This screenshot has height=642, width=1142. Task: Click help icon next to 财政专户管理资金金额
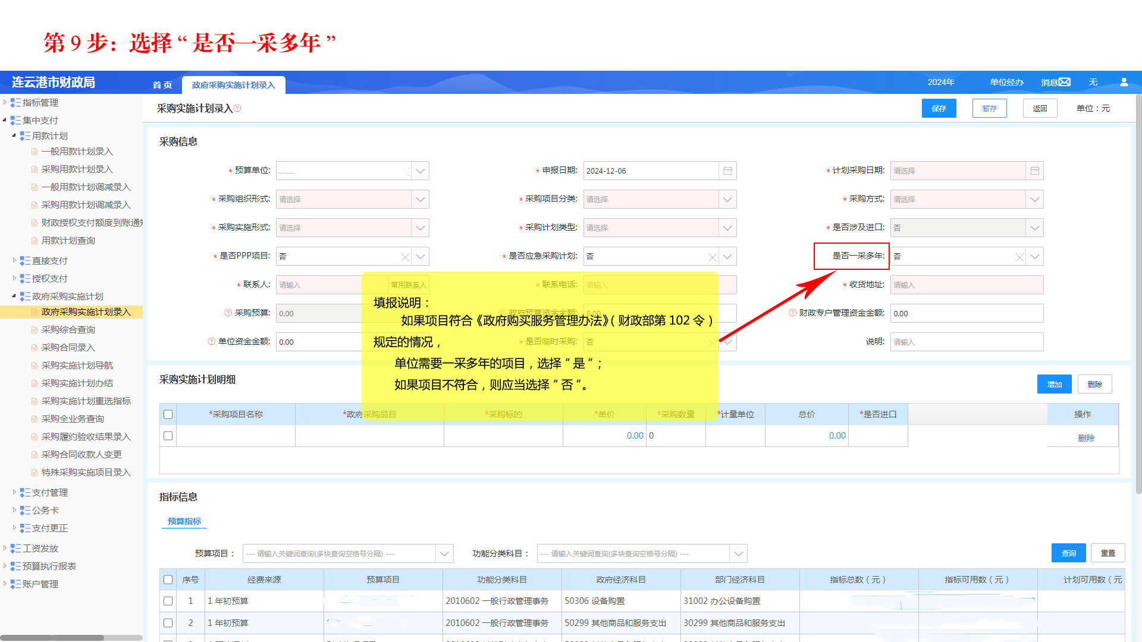(792, 313)
